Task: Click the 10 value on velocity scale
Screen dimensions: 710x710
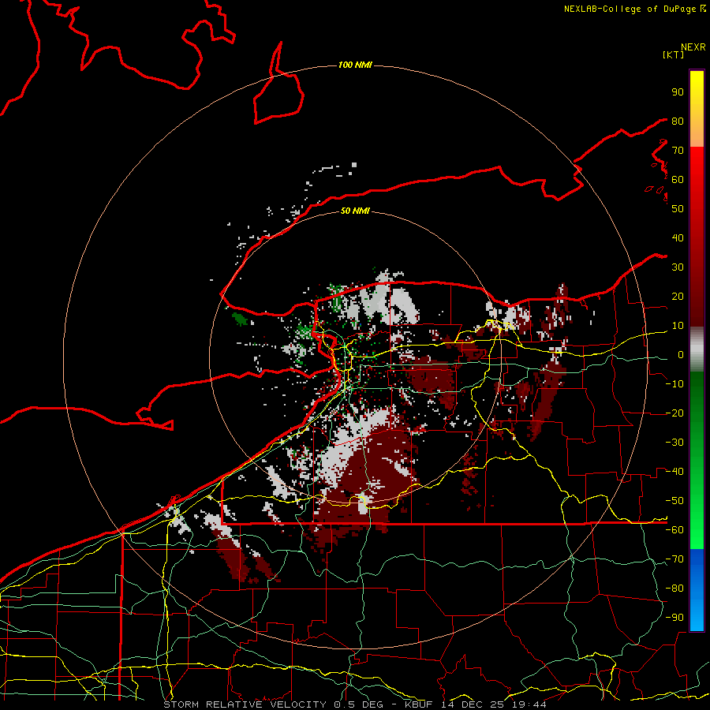Action: coord(678,326)
